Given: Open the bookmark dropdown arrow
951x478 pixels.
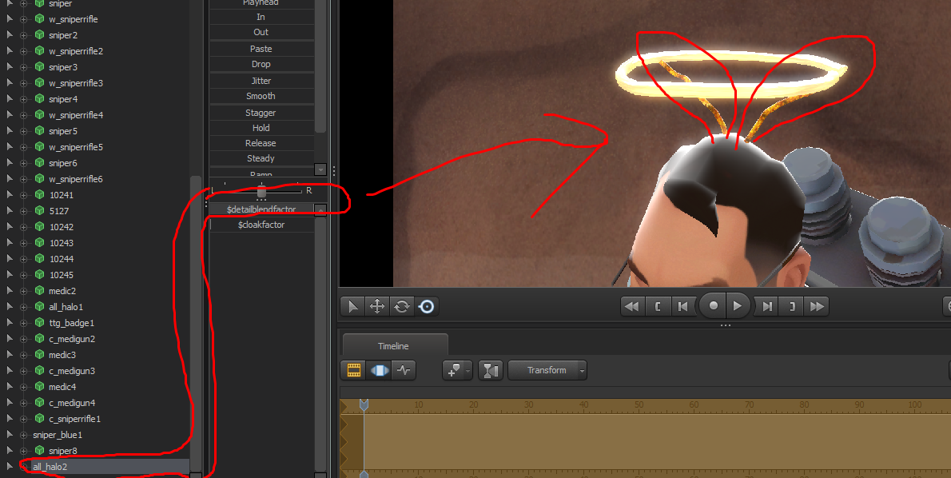Looking at the screenshot, I should (x=468, y=370).
